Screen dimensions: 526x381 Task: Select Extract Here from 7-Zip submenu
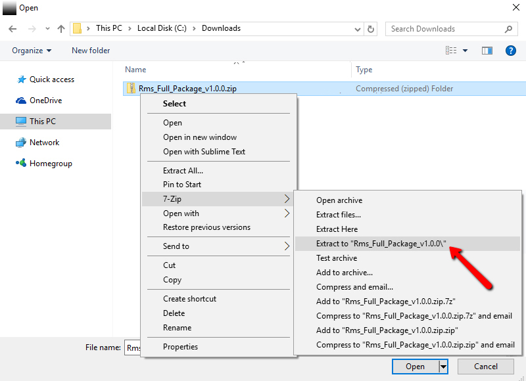tap(337, 229)
